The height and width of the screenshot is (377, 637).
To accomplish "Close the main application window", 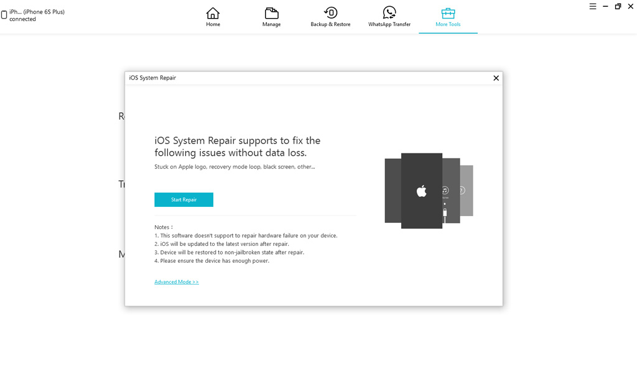I will point(631,6).
